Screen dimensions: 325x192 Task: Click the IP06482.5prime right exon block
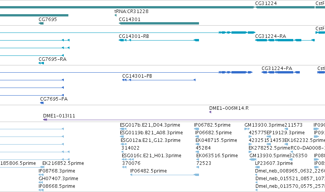[x=196, y=175]
